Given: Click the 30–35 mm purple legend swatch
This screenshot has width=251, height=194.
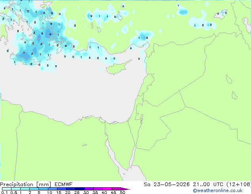Looking at the screenshot, I should click(x=89, y=189).
